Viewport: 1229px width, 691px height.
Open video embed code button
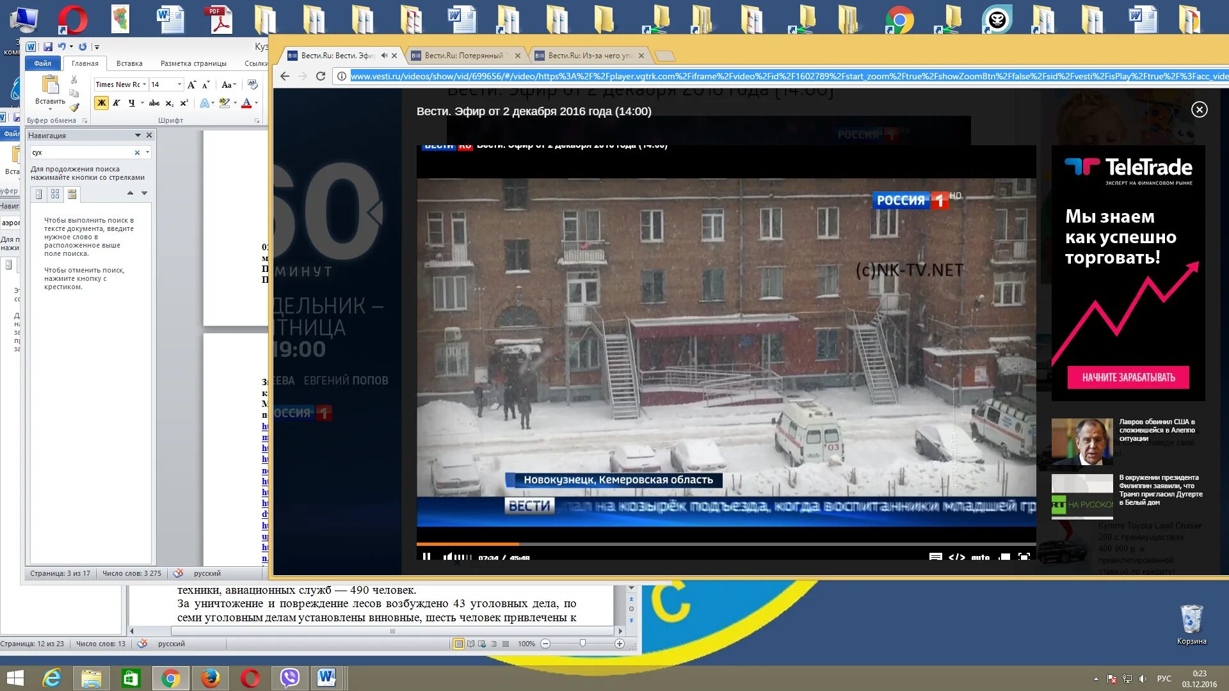pos(957,557)
